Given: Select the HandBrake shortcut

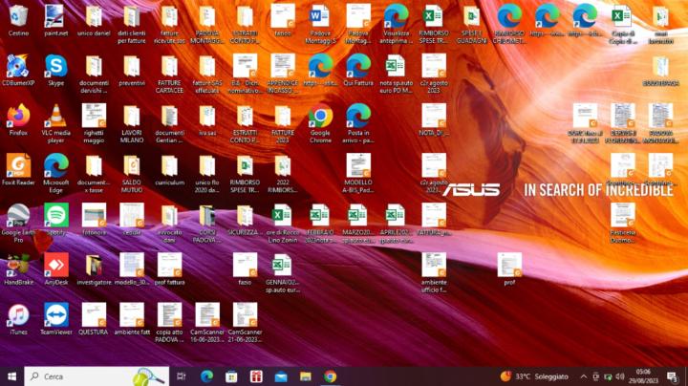Looking at the screenshot, I should (x=18, y=266).
